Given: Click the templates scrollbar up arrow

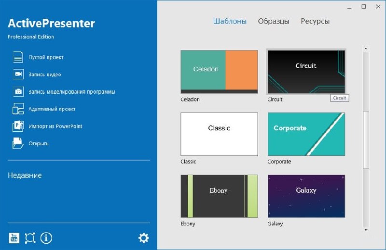Looking at the screenshot, I should tap(366, 49).
